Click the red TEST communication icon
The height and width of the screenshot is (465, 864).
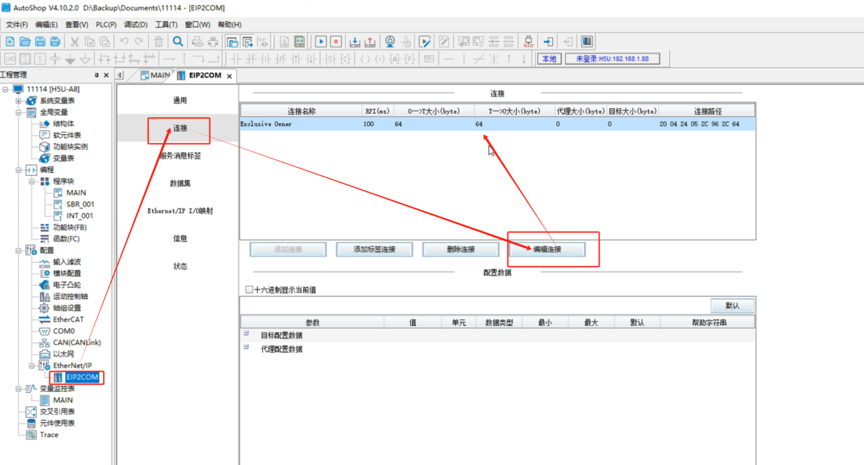[x=528, y=42]
